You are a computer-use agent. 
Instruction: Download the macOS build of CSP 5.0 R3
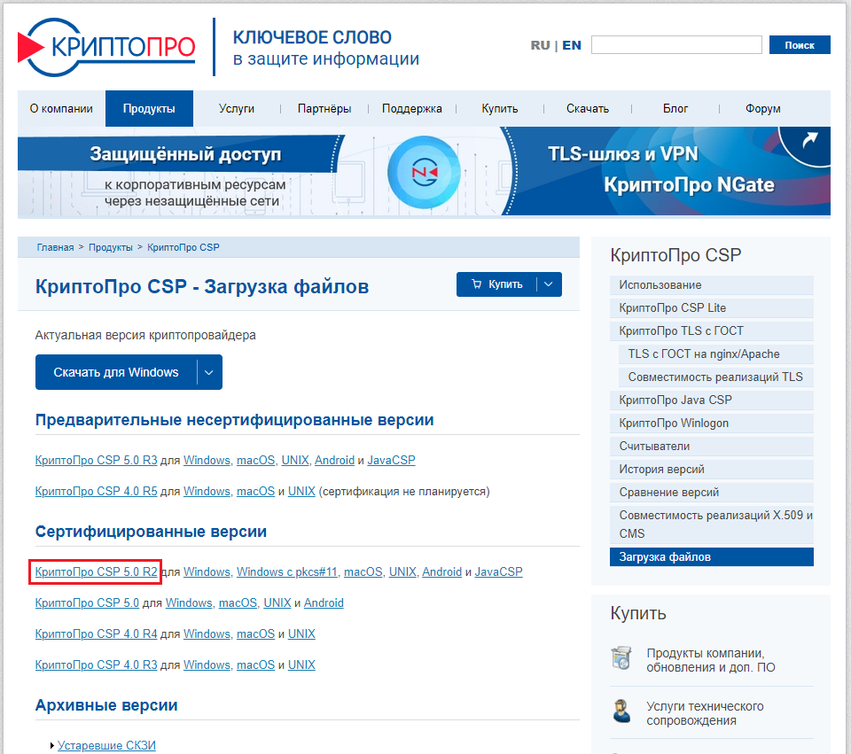(255, 460)
